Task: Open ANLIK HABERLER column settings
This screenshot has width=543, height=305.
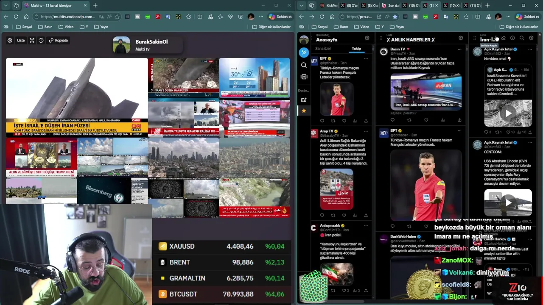Action: pyautogui.click(x=461, y=38)
